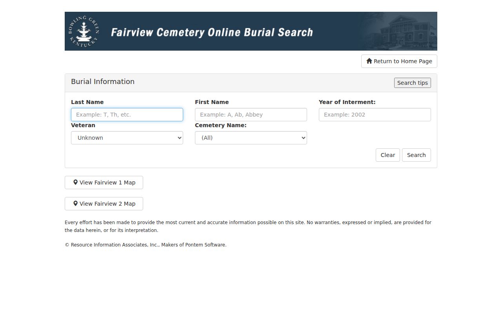Click the Last Name label

click(x=87, y=102)
